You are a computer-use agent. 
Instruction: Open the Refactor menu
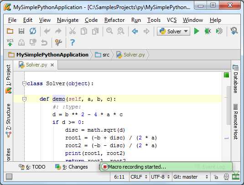114,20
